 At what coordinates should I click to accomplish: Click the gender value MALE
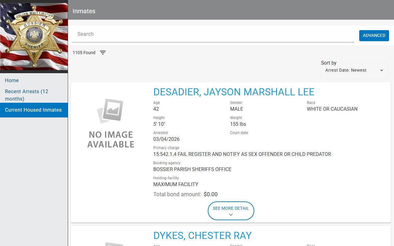[236, 109]
